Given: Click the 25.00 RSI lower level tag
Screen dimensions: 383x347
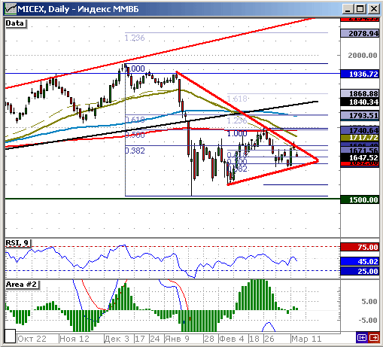Looking at the screenshot, I should click(x=360, y=271).
